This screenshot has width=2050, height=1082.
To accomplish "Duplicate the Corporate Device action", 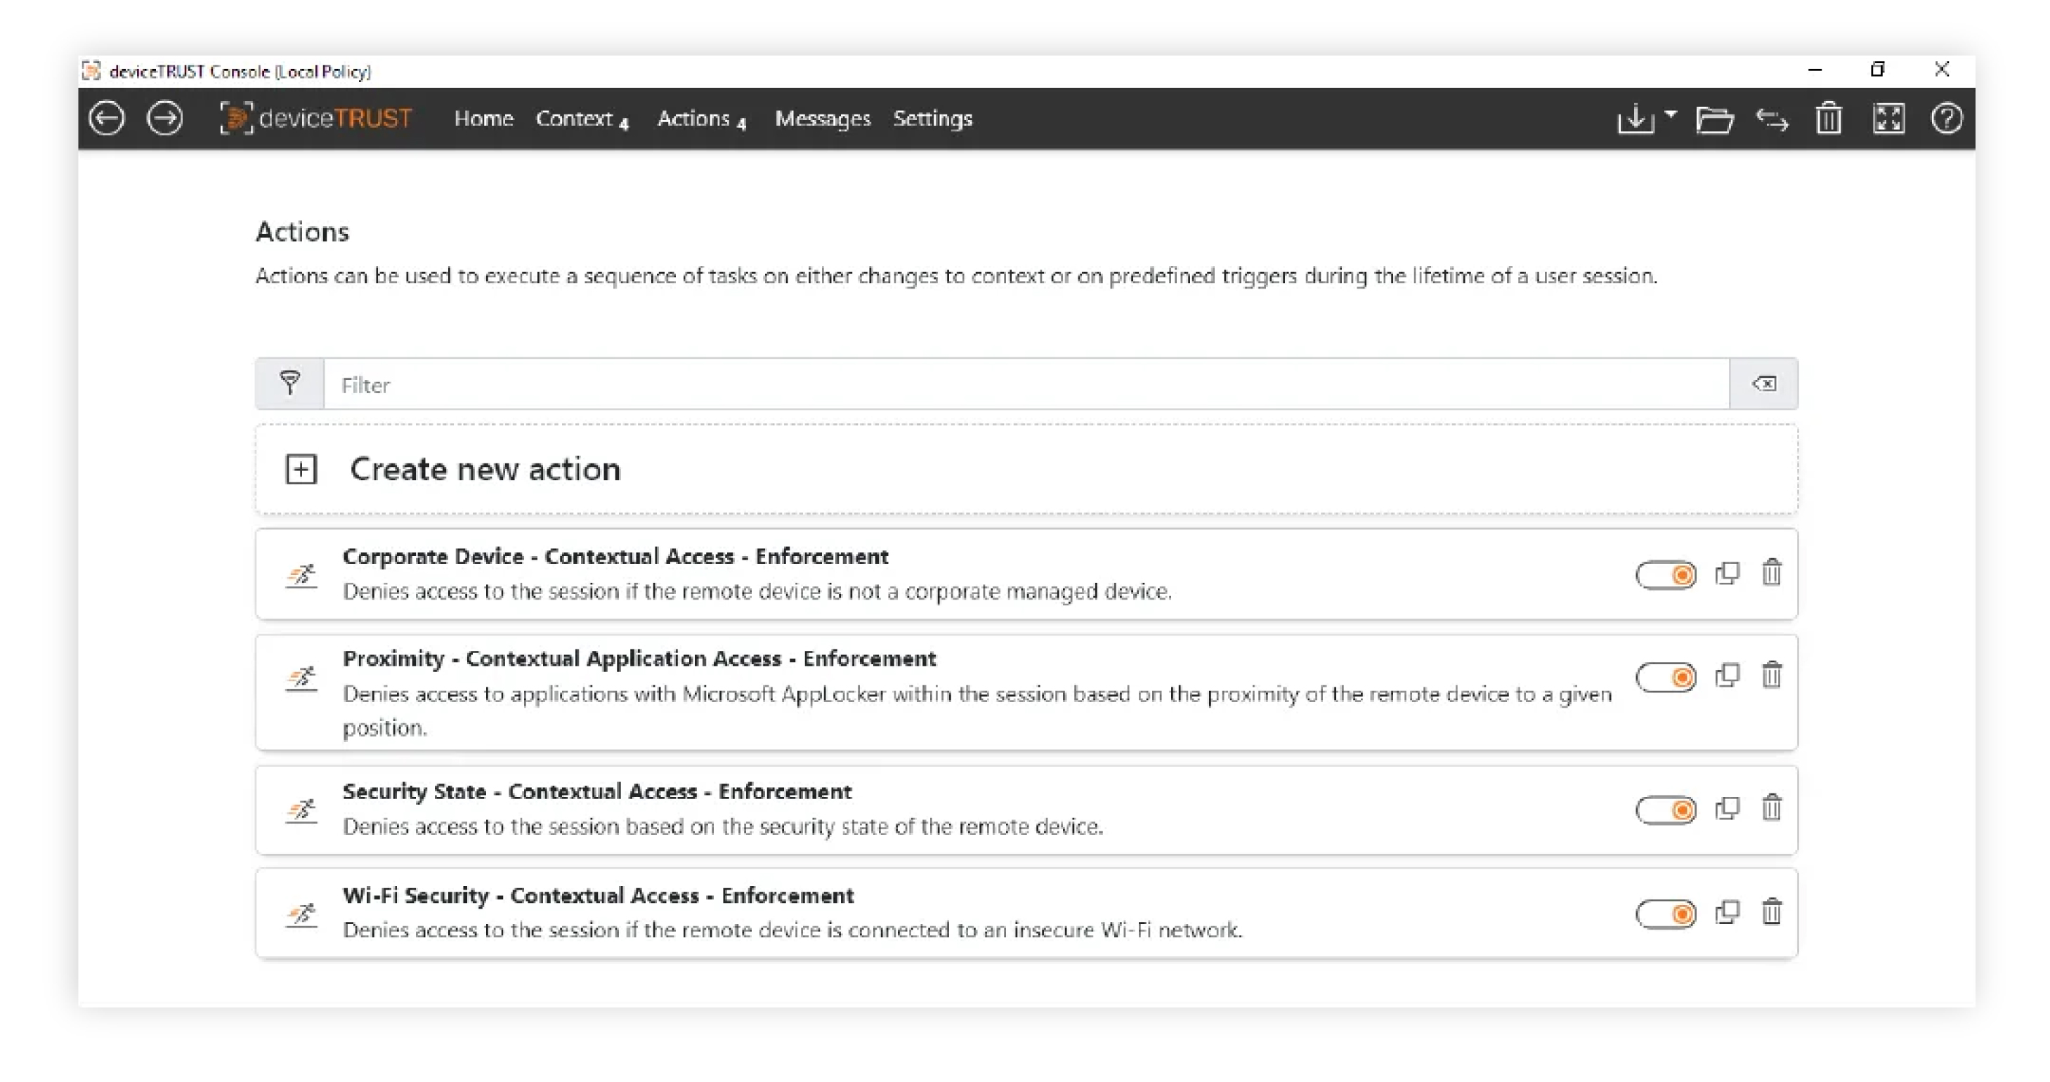I will click(1727, 574).
